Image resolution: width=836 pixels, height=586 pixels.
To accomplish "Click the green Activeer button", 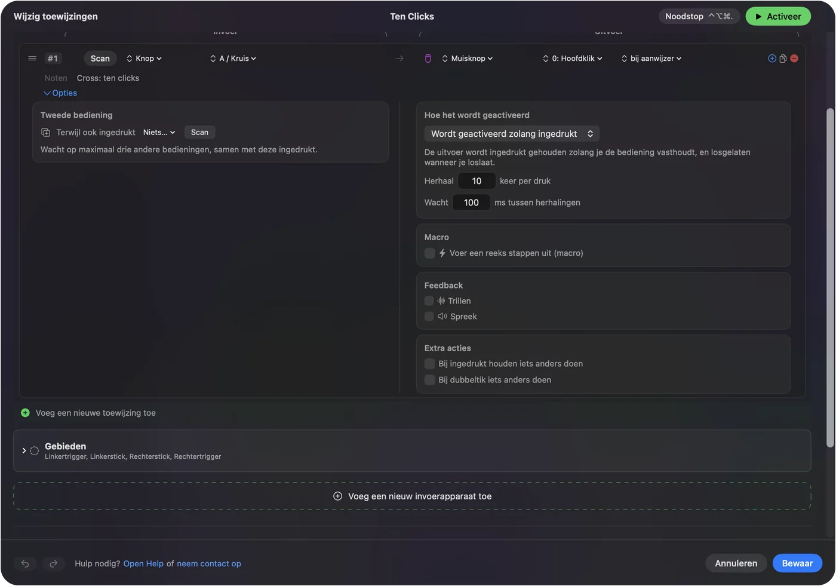I will coord(778,17).
